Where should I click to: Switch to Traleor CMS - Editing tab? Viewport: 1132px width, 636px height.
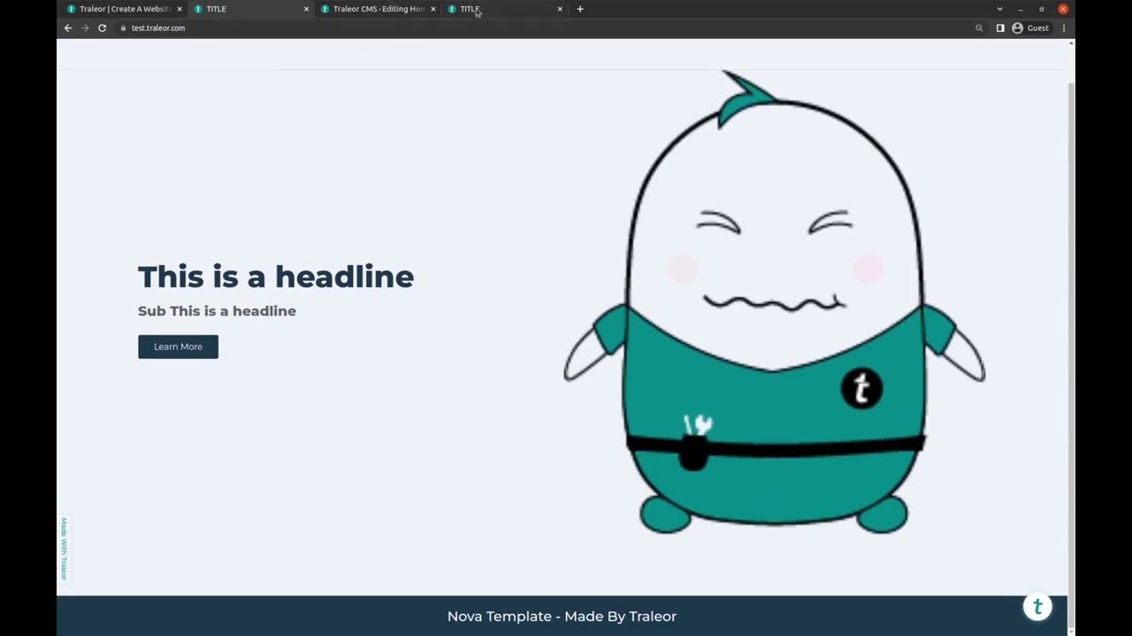[x=379, y=9]
